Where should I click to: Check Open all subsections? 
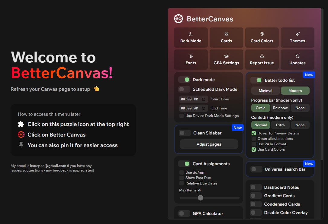click(x=253, y=139)
